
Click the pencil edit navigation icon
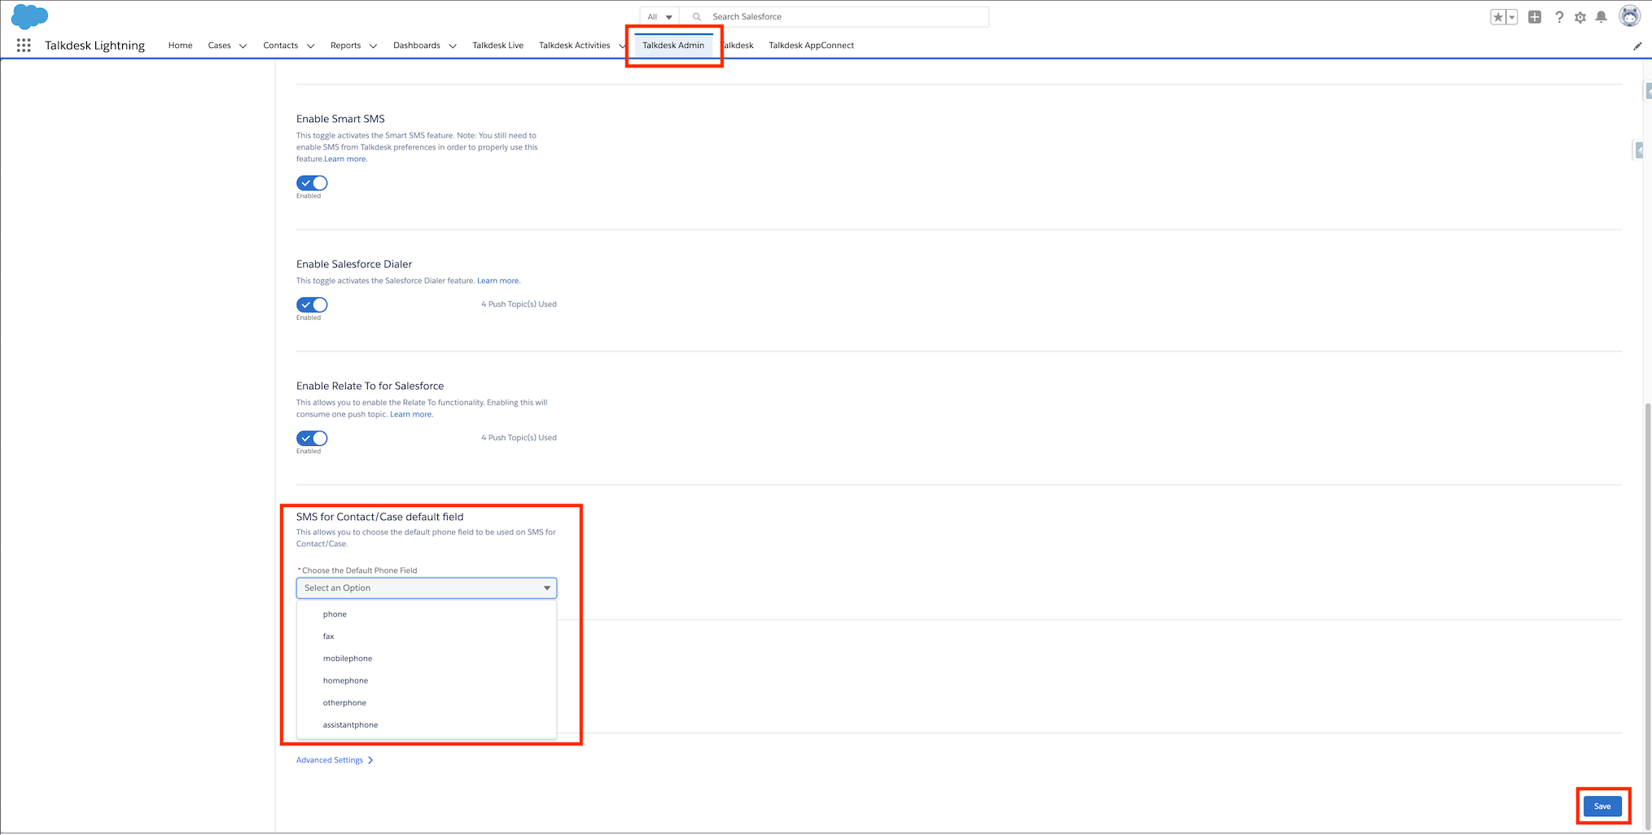click(x=1637, y=46)
